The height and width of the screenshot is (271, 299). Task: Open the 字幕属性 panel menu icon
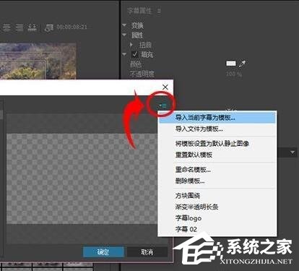pyautogui.click(x=159, y=11)
